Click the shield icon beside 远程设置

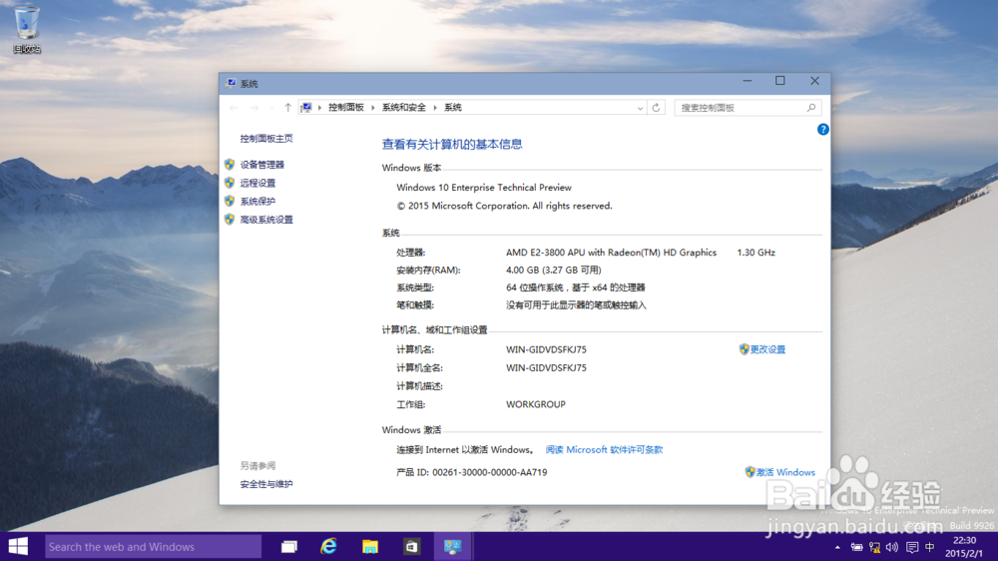[230, 183]
